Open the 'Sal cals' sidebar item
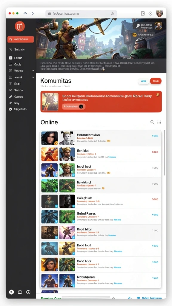The width and height of the screenshot is (172, 306). pos(19,49)
